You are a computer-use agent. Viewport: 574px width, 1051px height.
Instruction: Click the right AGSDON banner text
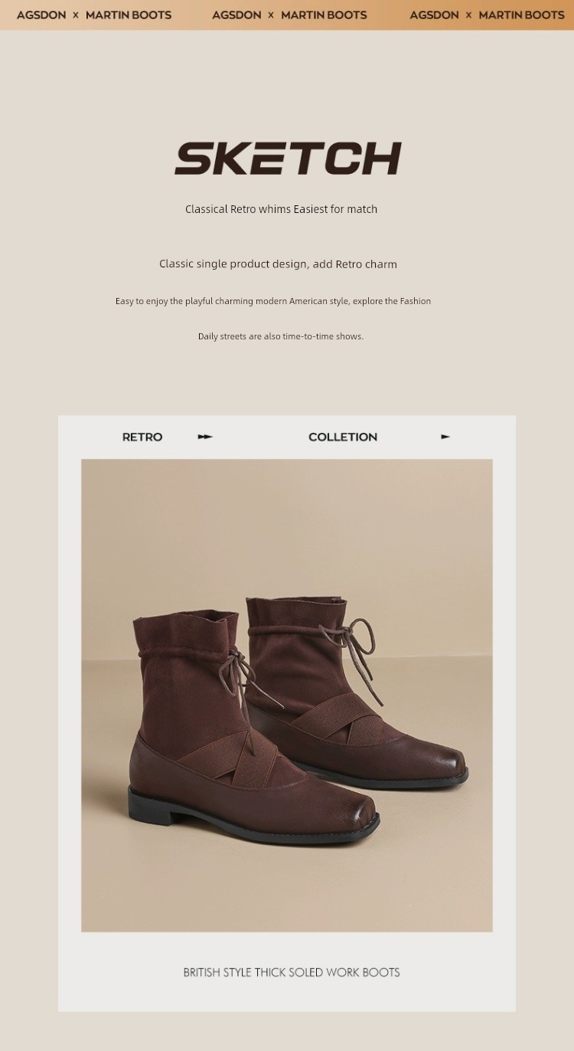pos(434,15)
